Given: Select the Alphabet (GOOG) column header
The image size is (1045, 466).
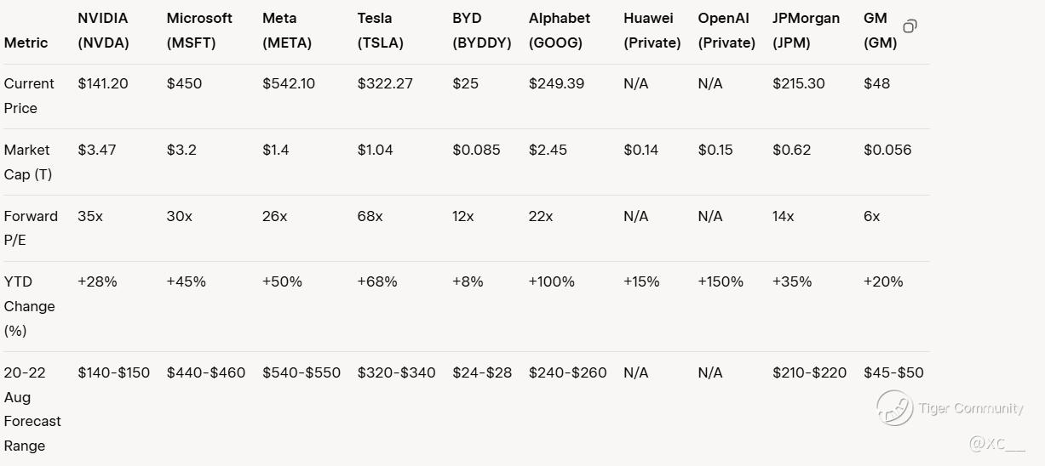Looking at the screenshot, I should click(x=560, y=31).
